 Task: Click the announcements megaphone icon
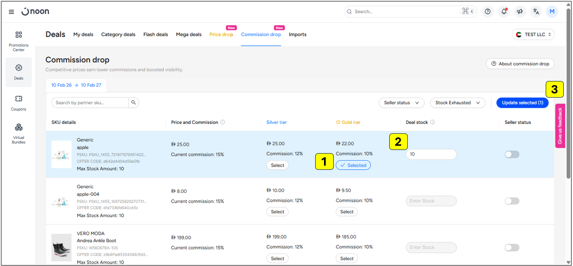[x=520, y=12]
